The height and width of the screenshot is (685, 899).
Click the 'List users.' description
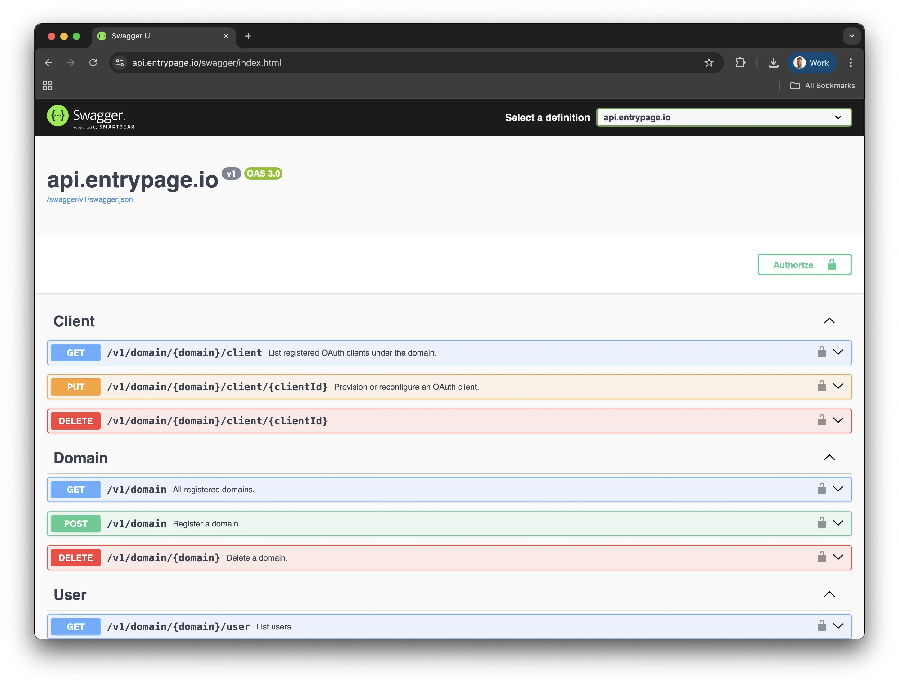point(275,627)
